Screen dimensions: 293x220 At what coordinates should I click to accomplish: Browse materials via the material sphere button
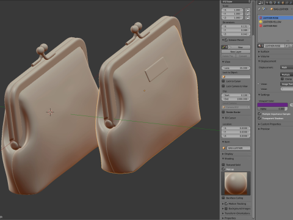click(x=261, y=46)
